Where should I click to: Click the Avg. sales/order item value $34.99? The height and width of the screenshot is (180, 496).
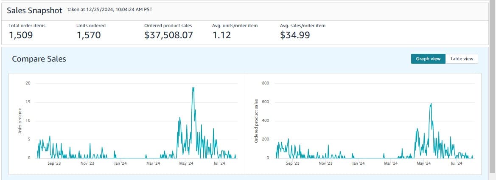tap(295, 35)
